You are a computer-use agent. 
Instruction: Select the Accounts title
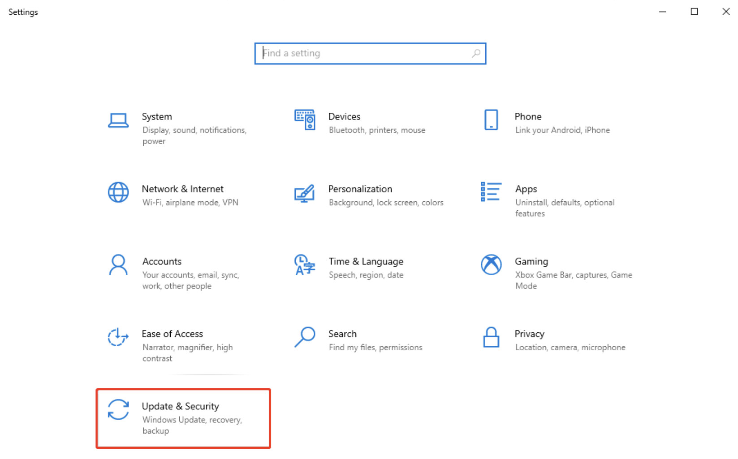click(x=162, y=261)
